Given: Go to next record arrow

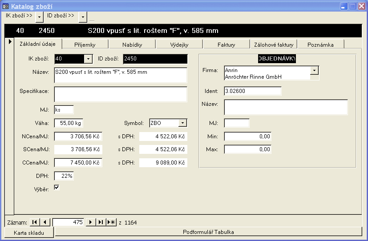Looking at the screenshot, I should [91, 222].
